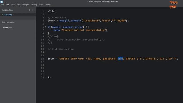Click the Working Files heading

[7, 10]
